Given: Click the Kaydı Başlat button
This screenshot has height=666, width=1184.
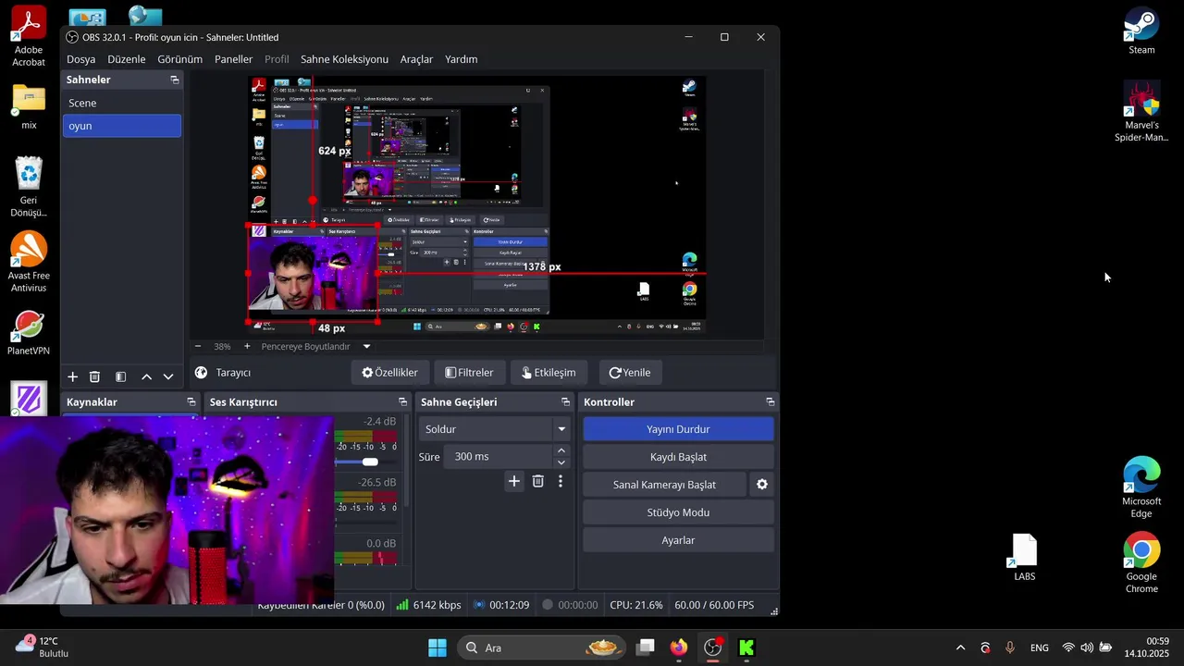Looking at the screenshot, I should click(x=678, y=457).
